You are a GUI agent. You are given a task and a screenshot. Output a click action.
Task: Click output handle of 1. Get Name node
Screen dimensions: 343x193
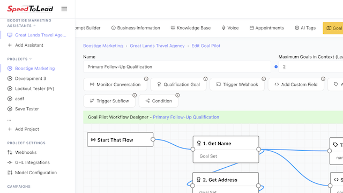[258, 149]
